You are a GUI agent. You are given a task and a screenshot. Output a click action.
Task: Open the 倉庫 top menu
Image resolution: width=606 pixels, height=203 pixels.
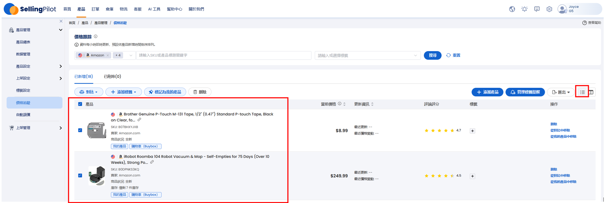(109, 9)
